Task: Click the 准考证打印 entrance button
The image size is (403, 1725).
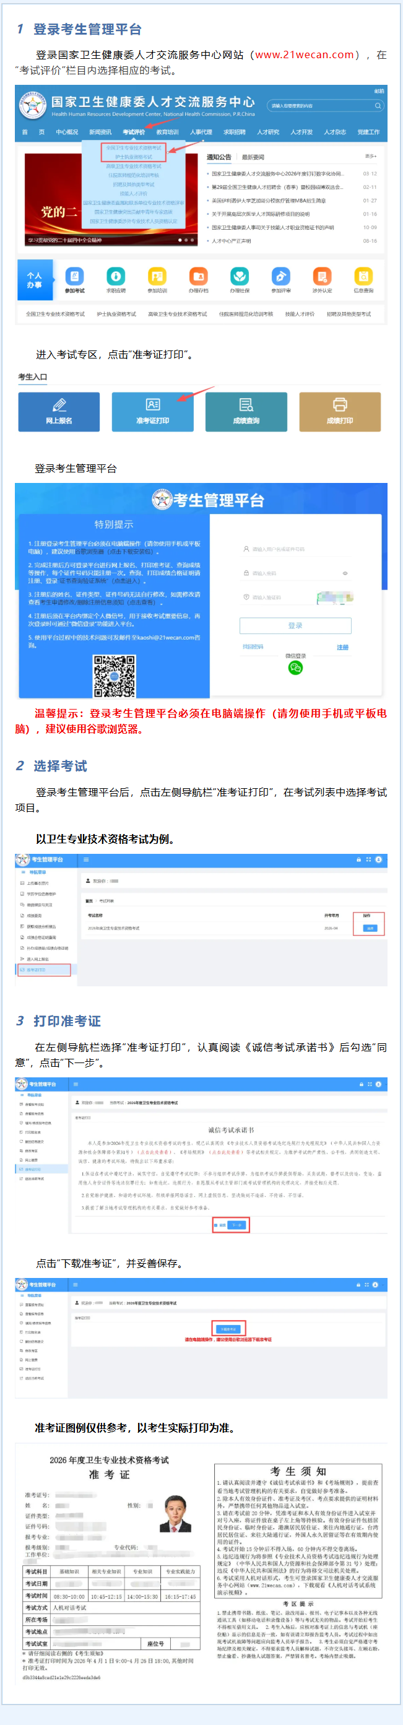Action: click(x=153, y=411)
